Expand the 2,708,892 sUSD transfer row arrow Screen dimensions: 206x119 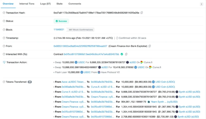click(x=54, y=117)
